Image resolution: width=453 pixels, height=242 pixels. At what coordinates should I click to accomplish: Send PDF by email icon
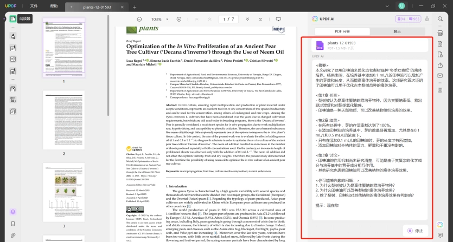click(x=440, y=76)
